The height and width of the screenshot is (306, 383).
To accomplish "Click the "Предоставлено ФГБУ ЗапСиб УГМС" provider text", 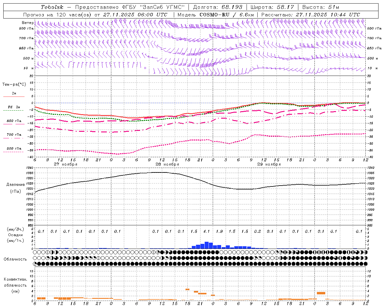I will [130, 7].
